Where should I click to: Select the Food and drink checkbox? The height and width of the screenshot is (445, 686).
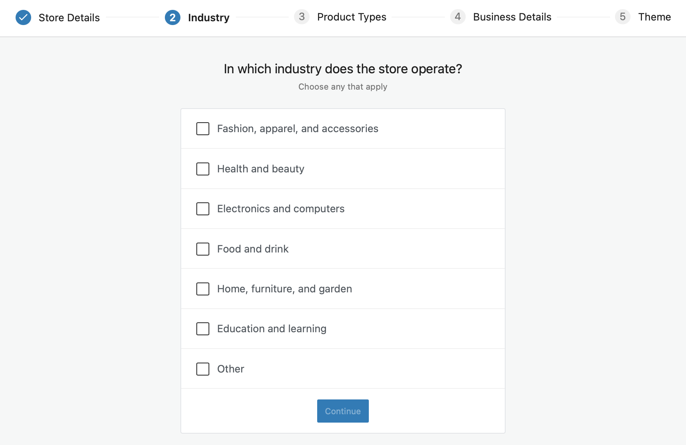203,249
